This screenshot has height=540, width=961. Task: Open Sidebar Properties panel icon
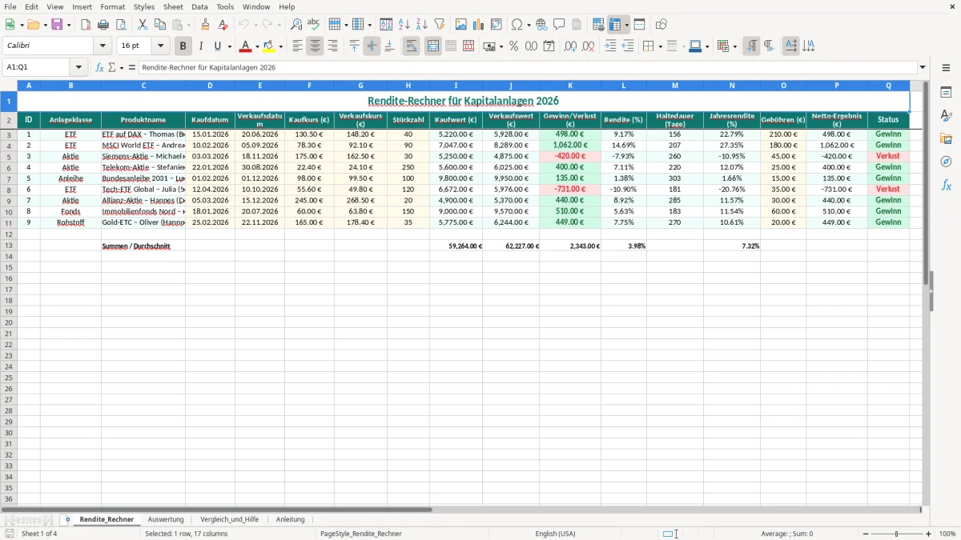[x=947, y=93]
